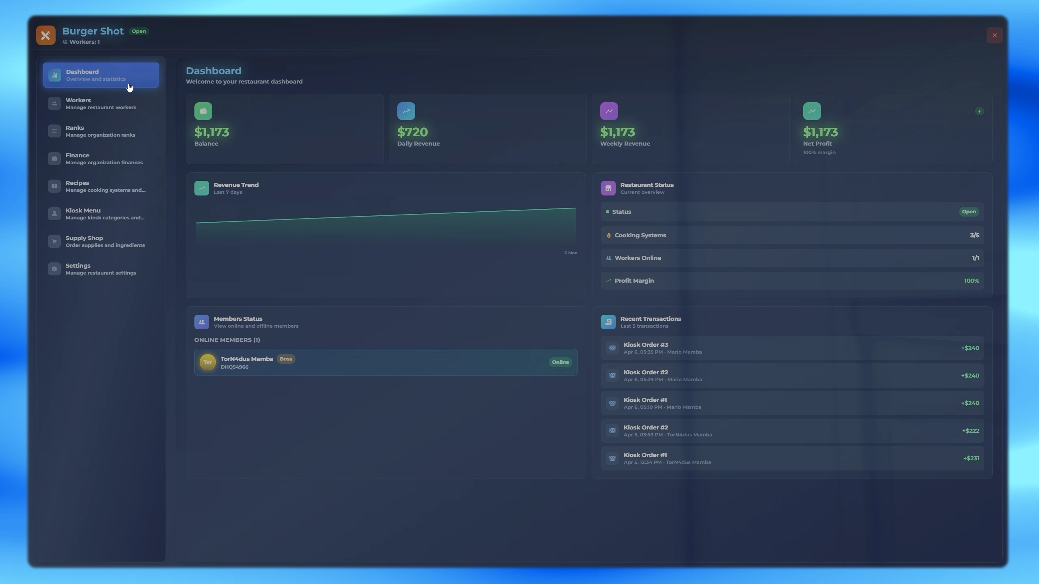Click the Ranks list icon in sidebar
This screenshot has height=584, width=1039.
tap(54, 131)
